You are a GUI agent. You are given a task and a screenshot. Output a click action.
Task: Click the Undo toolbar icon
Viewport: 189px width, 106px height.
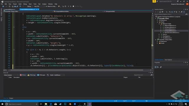pyautogui.click(x=20, y=6)
